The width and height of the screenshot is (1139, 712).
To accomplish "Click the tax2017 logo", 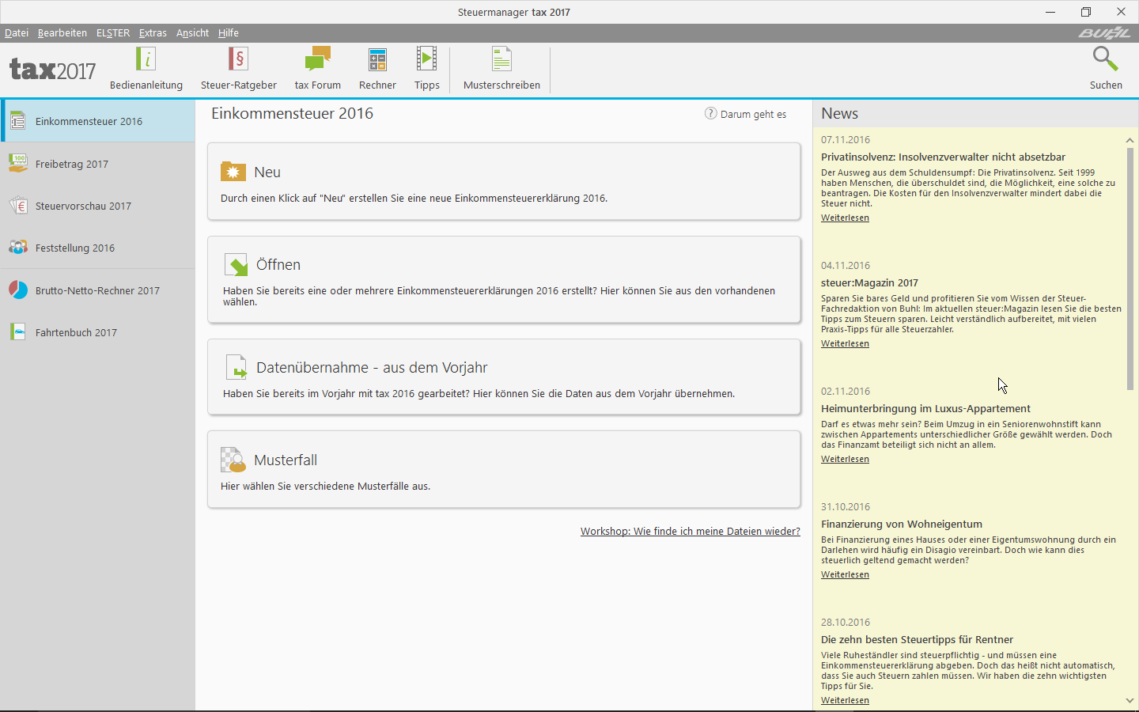I will coord(52,70).
